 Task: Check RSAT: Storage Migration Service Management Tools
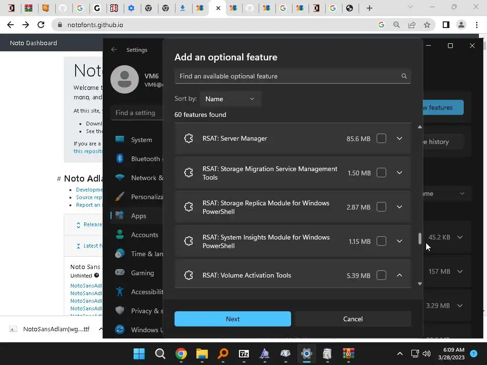coord(381,173)
